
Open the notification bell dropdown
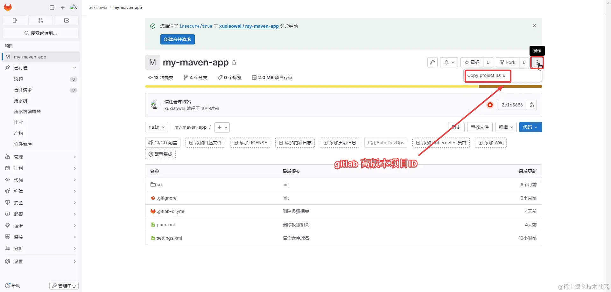coord(449,62)
